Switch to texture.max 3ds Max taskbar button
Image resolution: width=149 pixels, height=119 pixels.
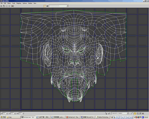point(28,117)
